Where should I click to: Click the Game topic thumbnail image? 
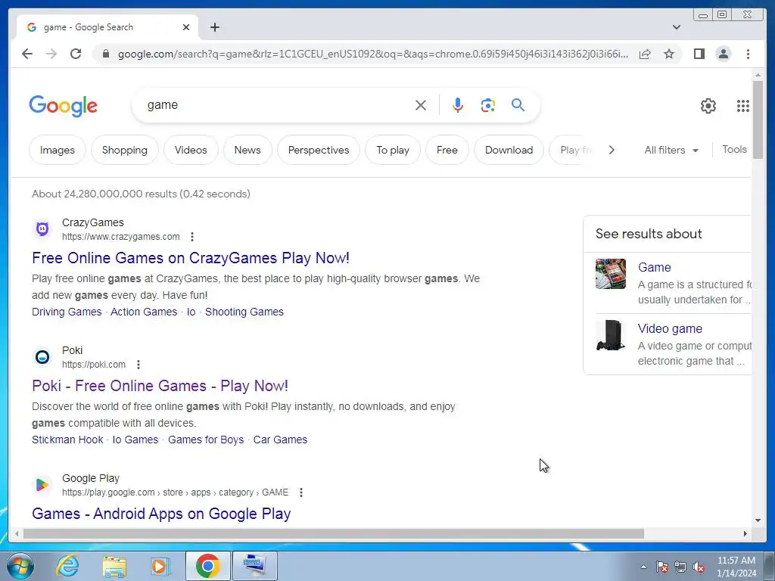[x=611, y=274]
